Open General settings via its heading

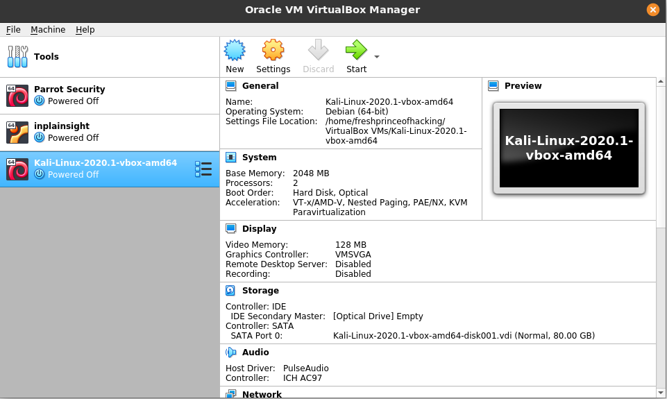(260, 86)
